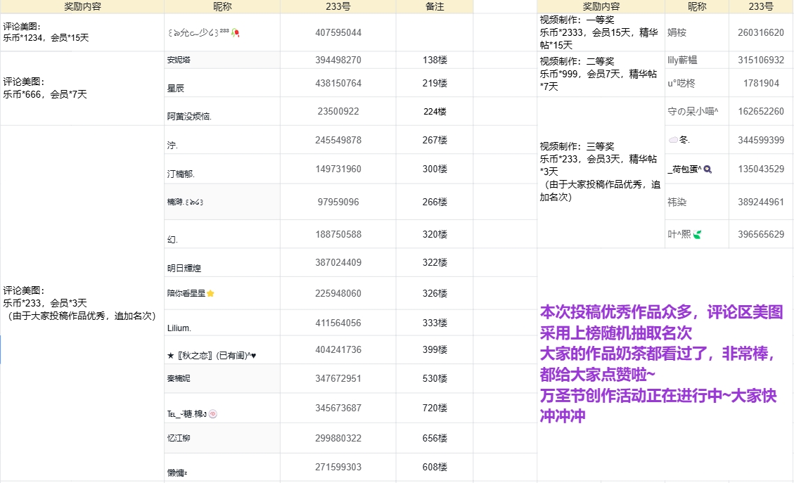Select the ID cell 387024409
Screen dimensions: 794x483
click(338, 262)
